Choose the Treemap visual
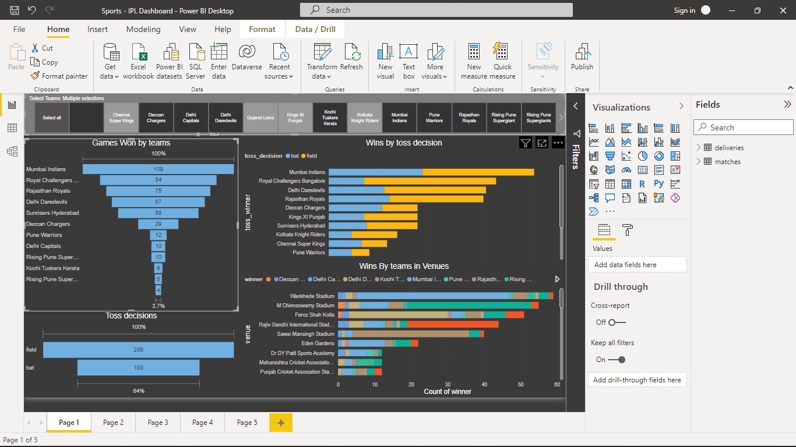The width and height of the screenshot is (796, 447). click(x=675, y=156)
